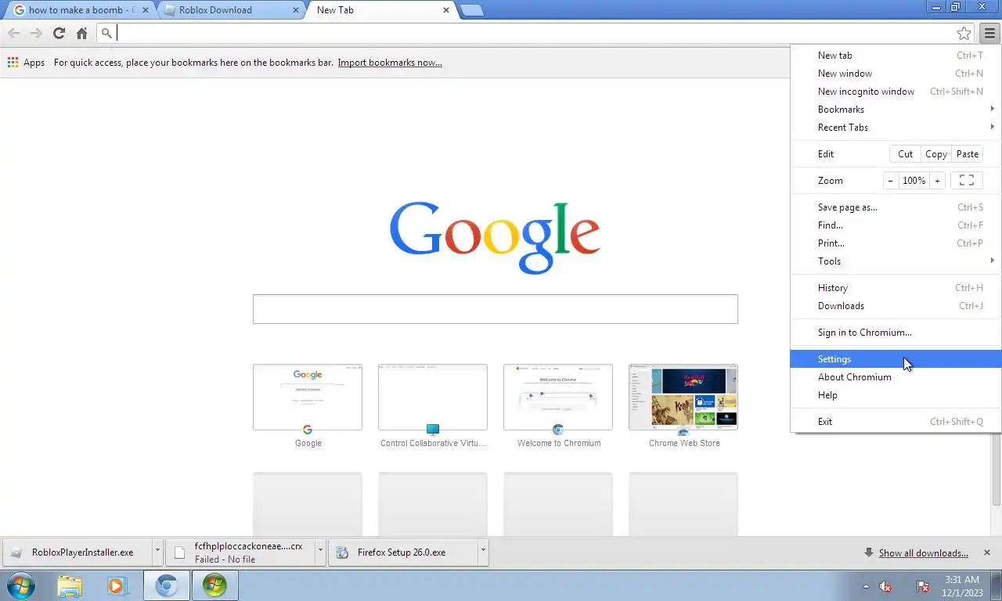
Task: Launch Windows Media Player from taskbar
Action: tap(117, 585)
